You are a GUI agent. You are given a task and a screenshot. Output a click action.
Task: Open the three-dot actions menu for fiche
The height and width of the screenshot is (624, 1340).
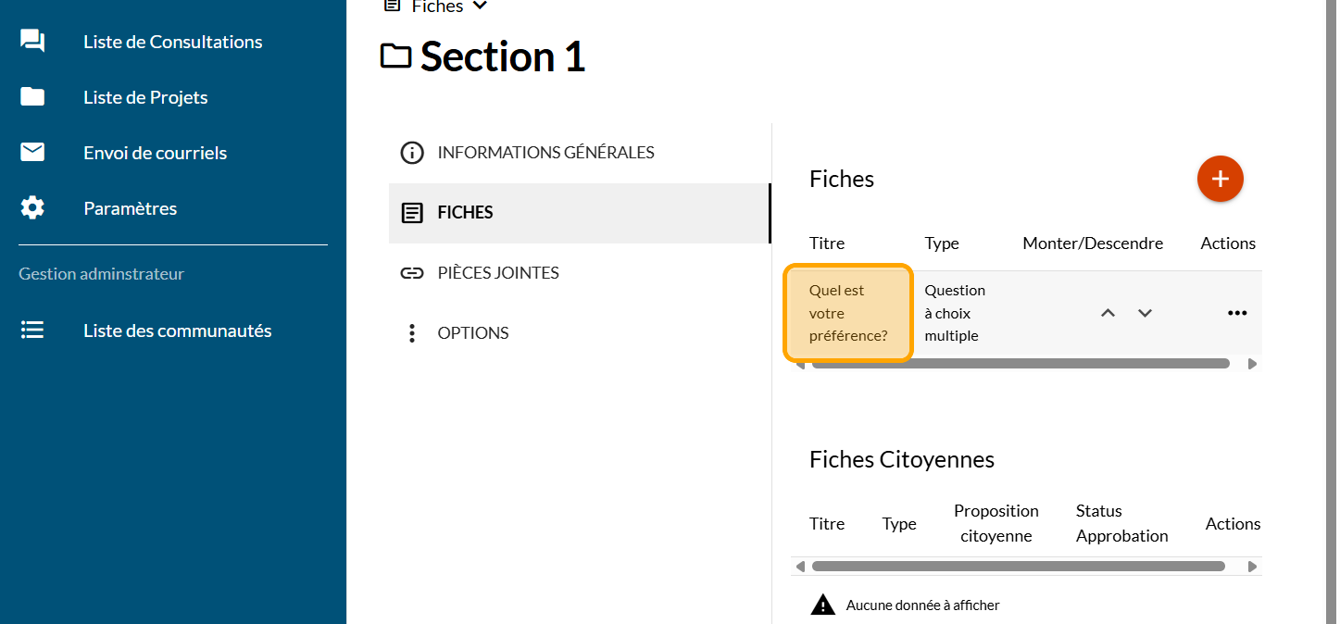pyautogui.click(x=1236, y=313)
